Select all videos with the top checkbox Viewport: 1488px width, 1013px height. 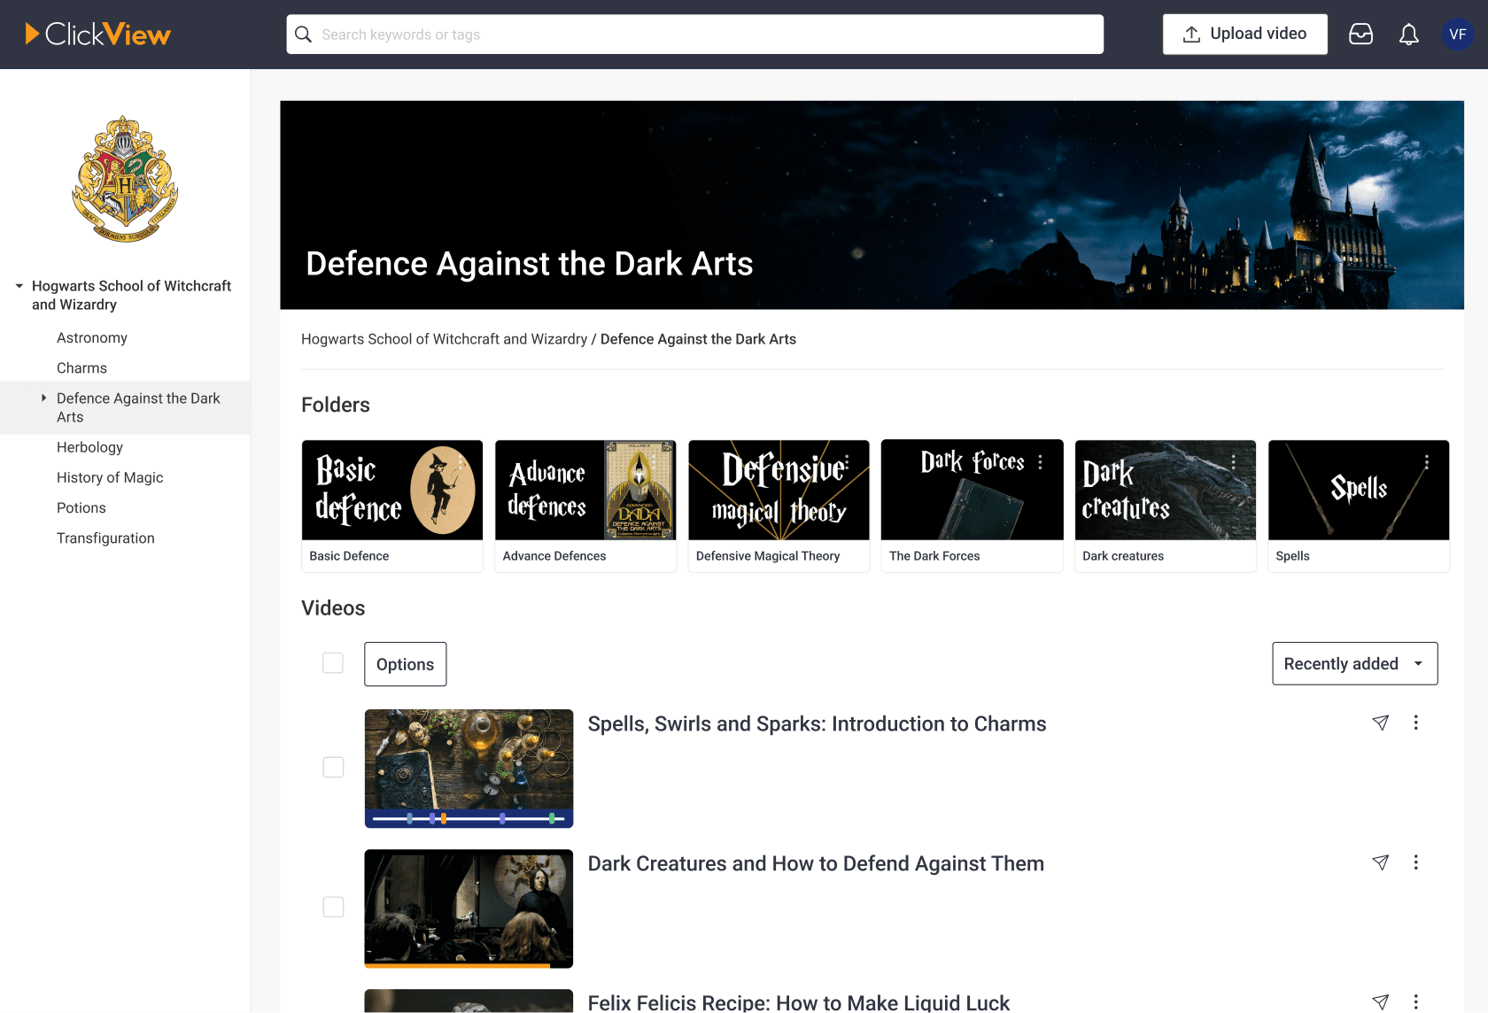[332, 662]
